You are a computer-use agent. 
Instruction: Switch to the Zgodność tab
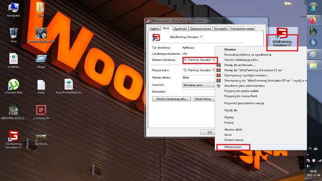(x=180, y=29)
